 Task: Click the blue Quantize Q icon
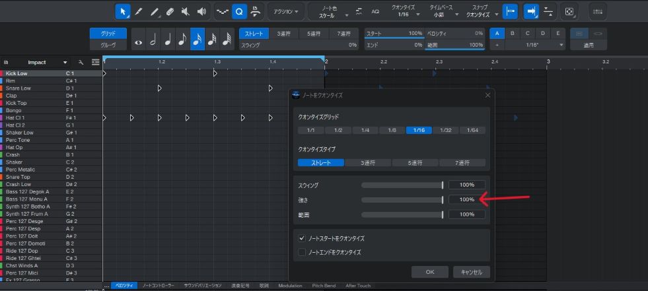point(238,11)
